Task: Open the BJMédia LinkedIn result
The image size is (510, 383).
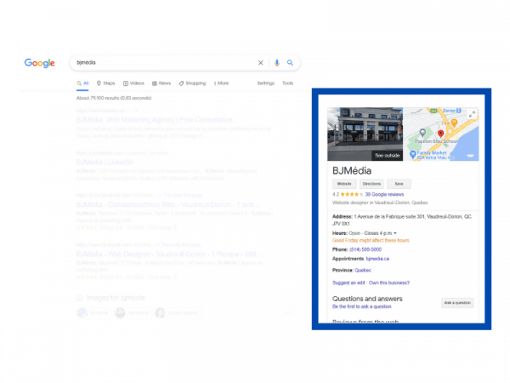Action: pos(105,163)
